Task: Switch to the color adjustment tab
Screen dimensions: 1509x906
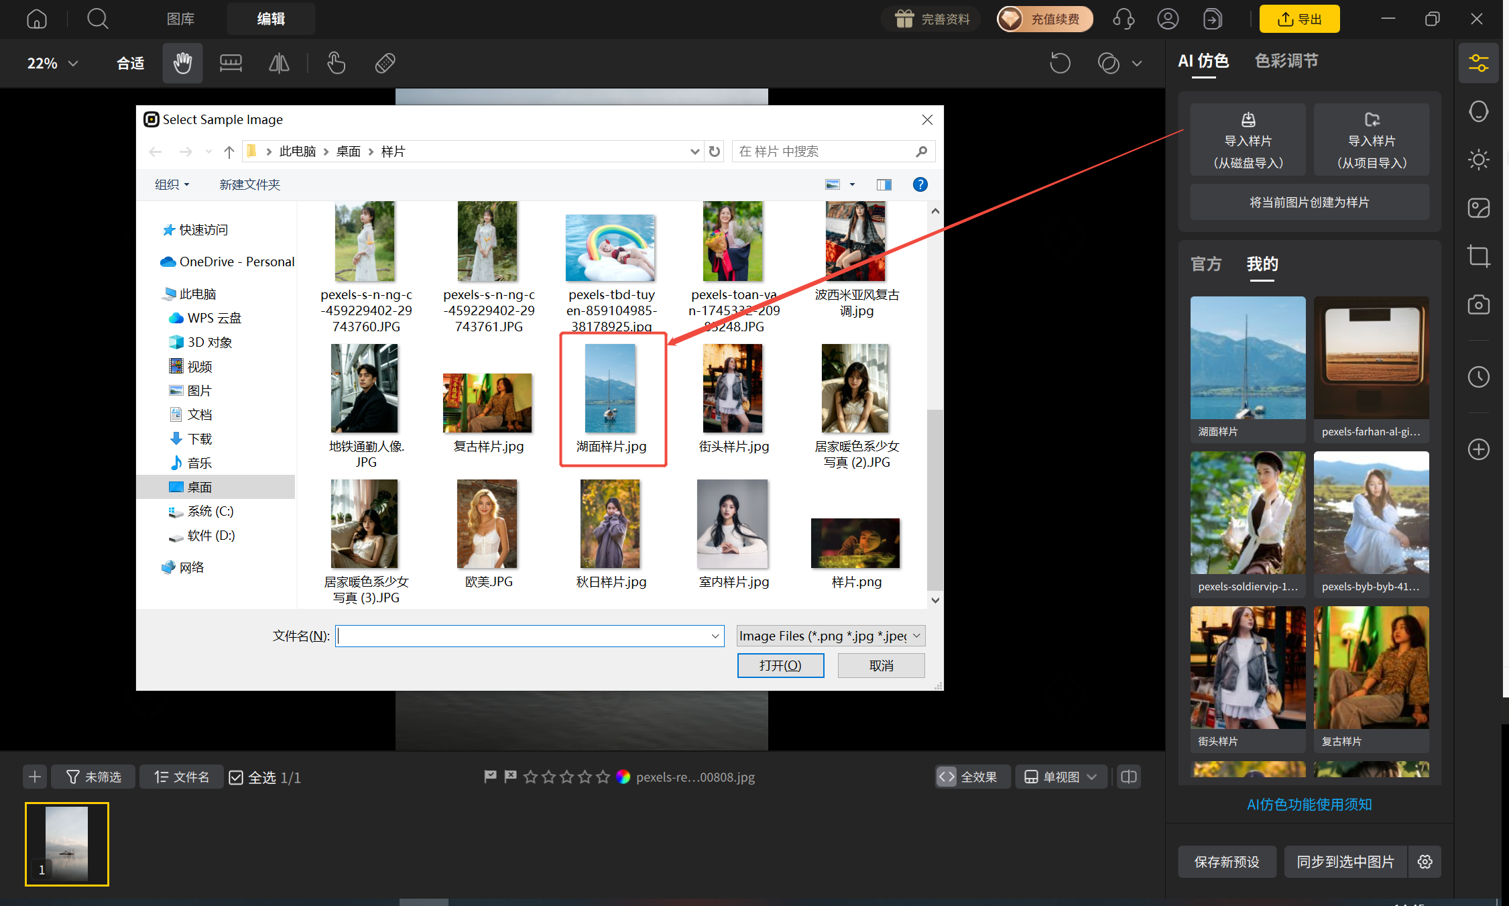Action: tap(1286, 61)
